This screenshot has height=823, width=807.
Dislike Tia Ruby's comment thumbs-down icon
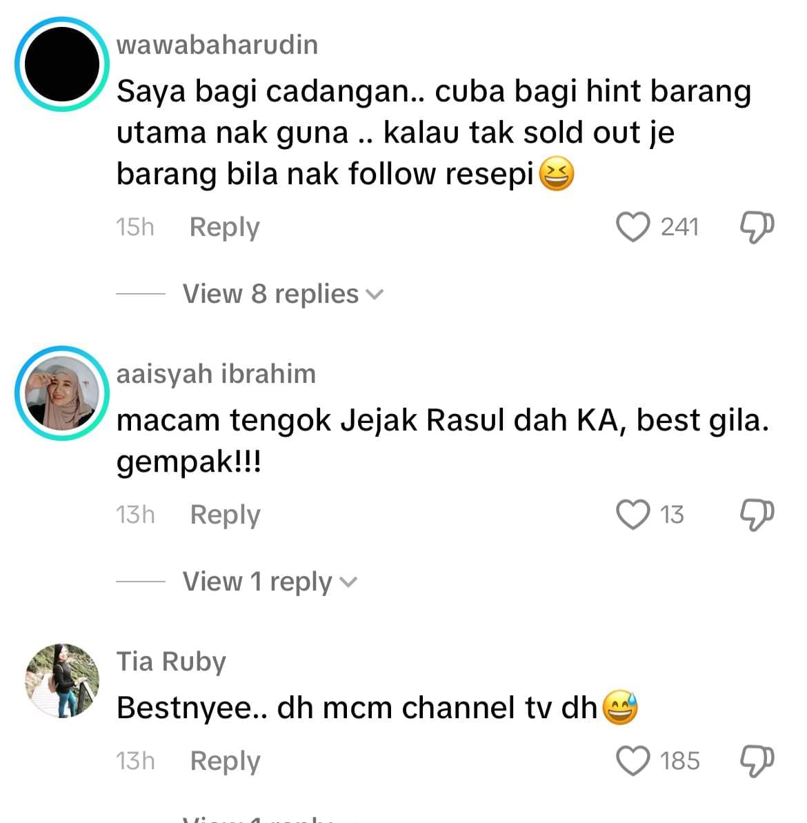pyautogui.click(x=757, y=761)
